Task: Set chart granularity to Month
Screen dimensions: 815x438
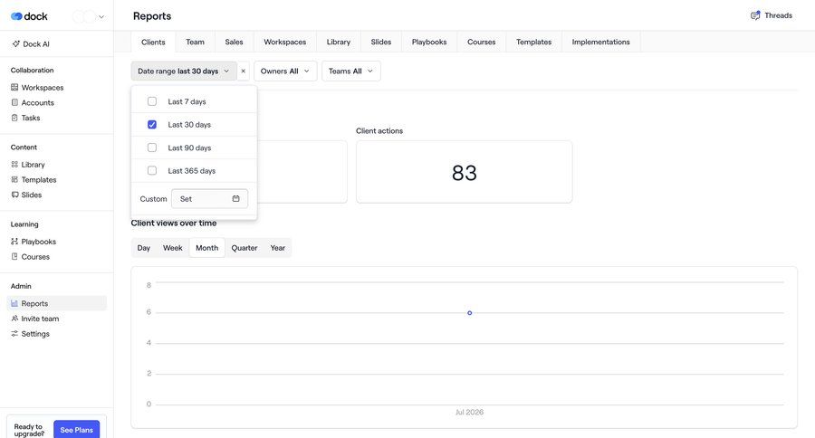Action: click(x=206, y=248)
